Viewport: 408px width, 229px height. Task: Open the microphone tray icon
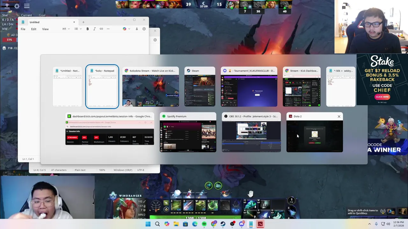tap(376, 224)
